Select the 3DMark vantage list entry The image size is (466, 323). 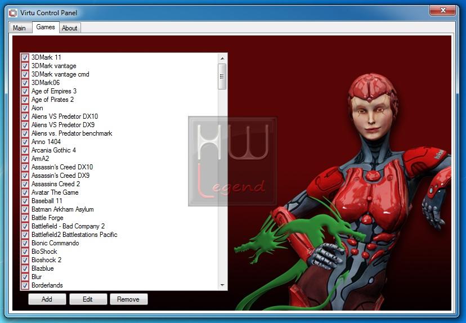click(54, 66)
